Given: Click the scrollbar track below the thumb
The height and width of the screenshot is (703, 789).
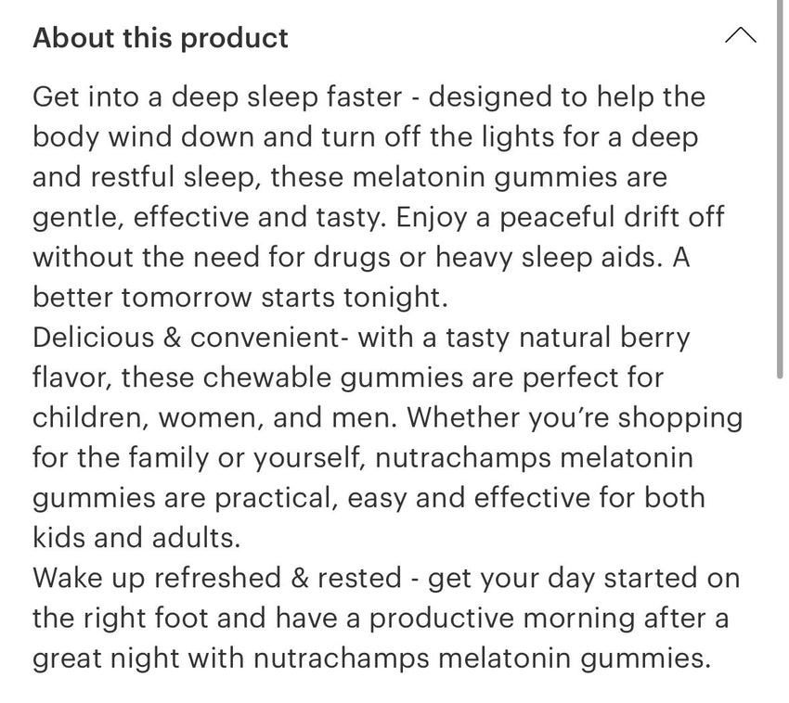Looking at the screenshot, I should (x=781, y=538).
